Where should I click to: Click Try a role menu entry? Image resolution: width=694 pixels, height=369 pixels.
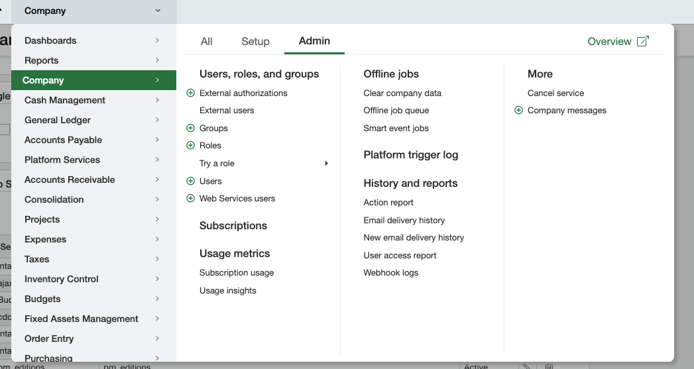click(x=217, y=163)
